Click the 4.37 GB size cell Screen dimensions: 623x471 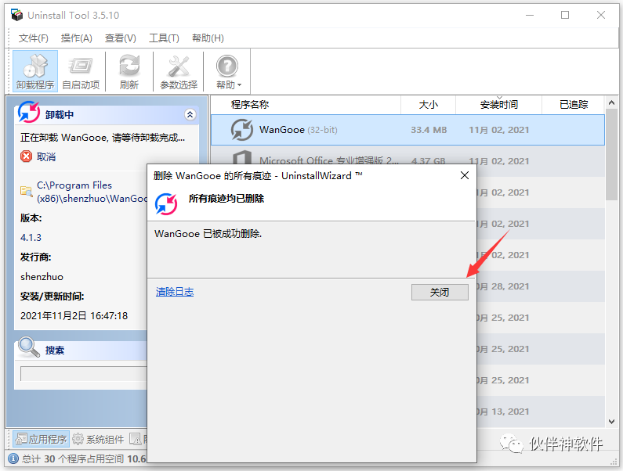click(429, 161)
